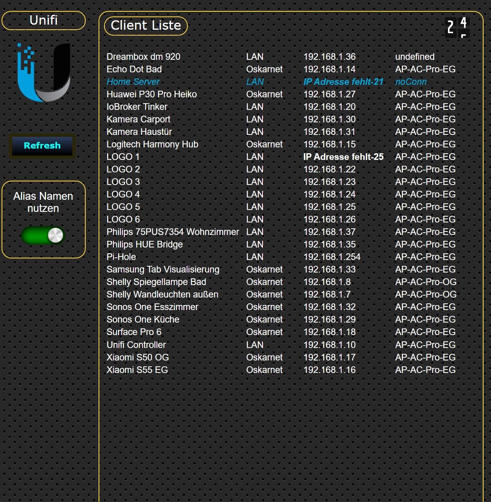Click the client count display showing 24

point(457,27)
